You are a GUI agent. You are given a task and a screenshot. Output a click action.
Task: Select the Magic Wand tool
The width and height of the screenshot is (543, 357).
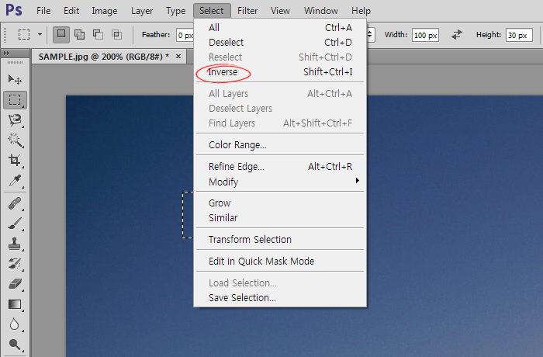pos(15,140)
